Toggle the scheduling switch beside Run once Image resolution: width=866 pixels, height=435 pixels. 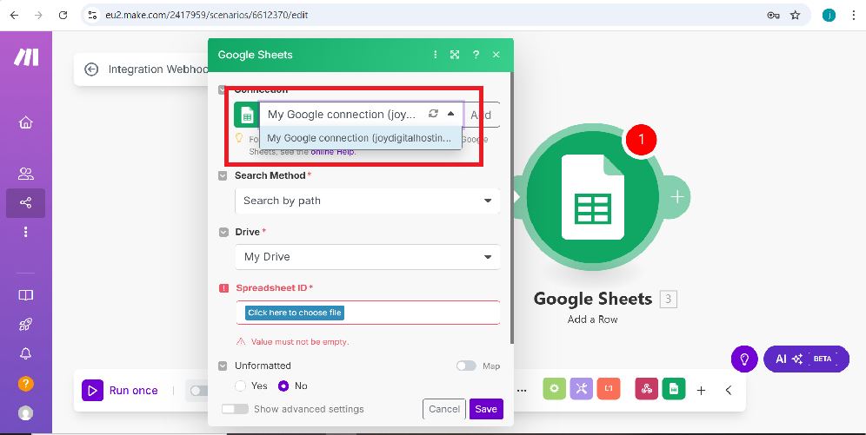[199, 391]
